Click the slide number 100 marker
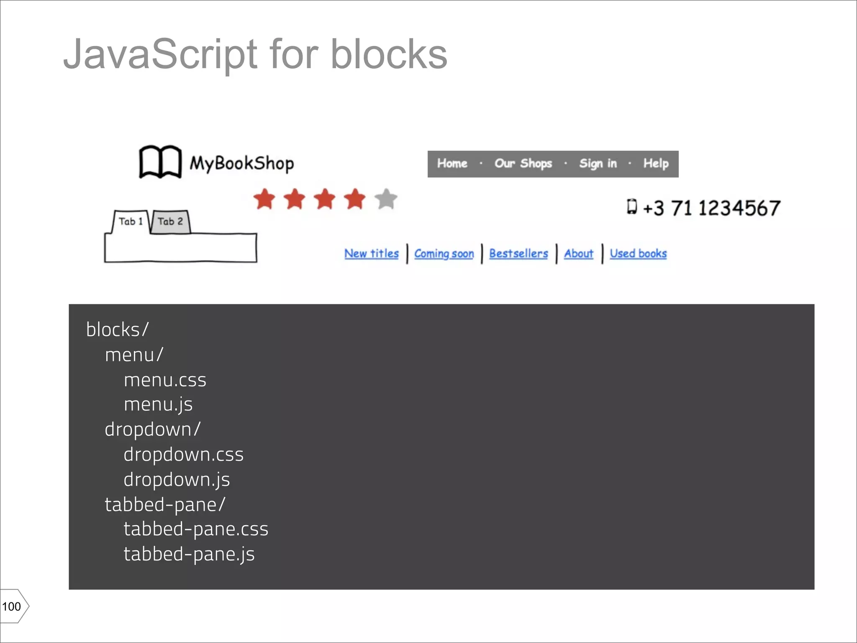 [15, 606]
